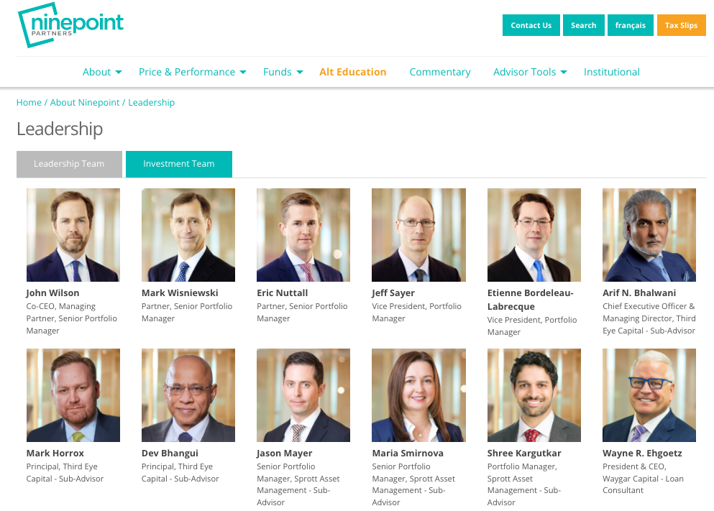
Task: Open the Funds dropdown menu
Action: [x=283, y=72]
